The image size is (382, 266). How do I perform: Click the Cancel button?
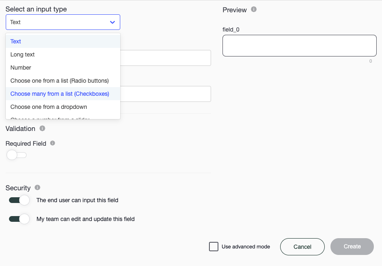click(x=302, y=247)
